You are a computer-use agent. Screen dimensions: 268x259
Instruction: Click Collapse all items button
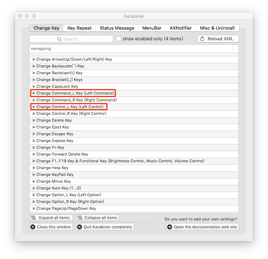coord(98,218)
